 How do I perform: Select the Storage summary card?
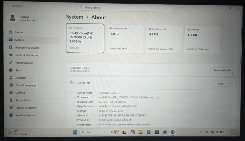[202, 40]
